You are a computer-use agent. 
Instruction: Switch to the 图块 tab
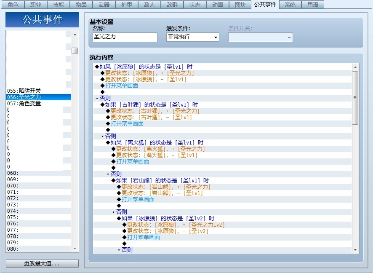point(240,5)
